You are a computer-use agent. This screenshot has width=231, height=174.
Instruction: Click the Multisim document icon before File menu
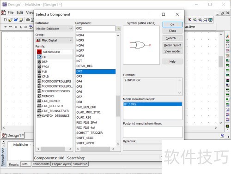[4, 12]
